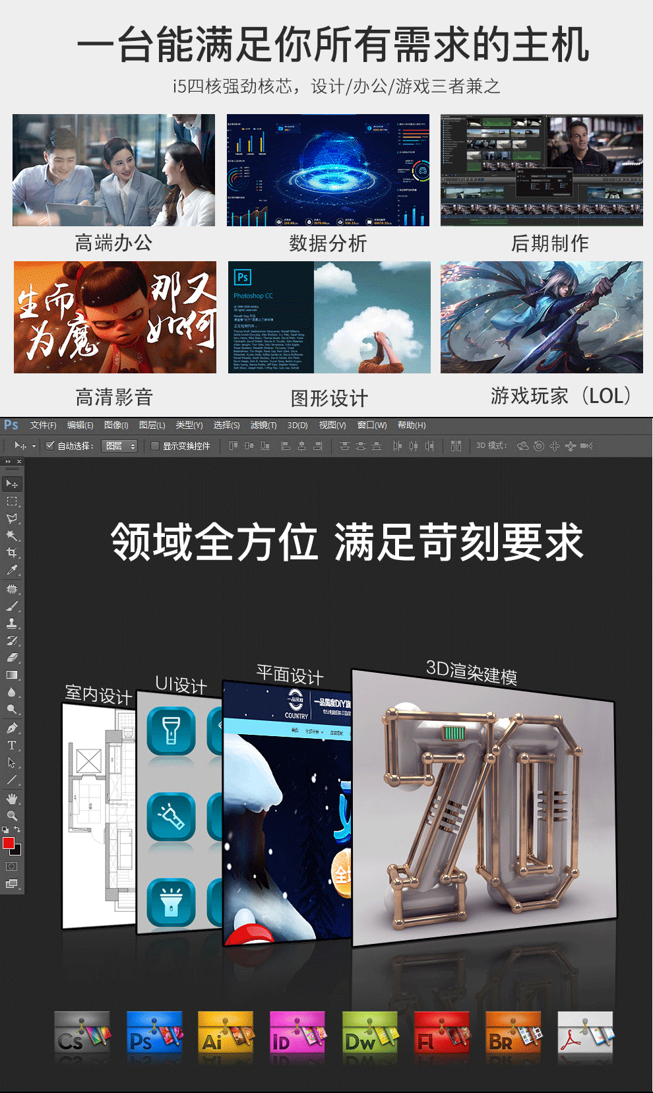Select the Crop tool
Viewport: 653px width, 1093px height.
(x=12, y=553)
